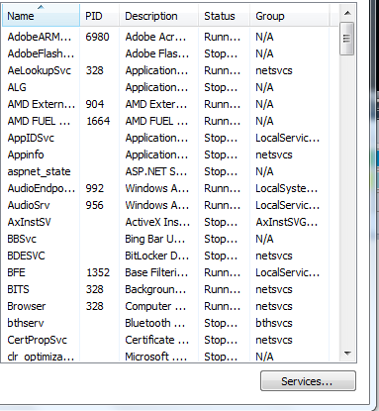379x411 pixels.
Task: Click PID 956 cell
Action: pos(95,205)
